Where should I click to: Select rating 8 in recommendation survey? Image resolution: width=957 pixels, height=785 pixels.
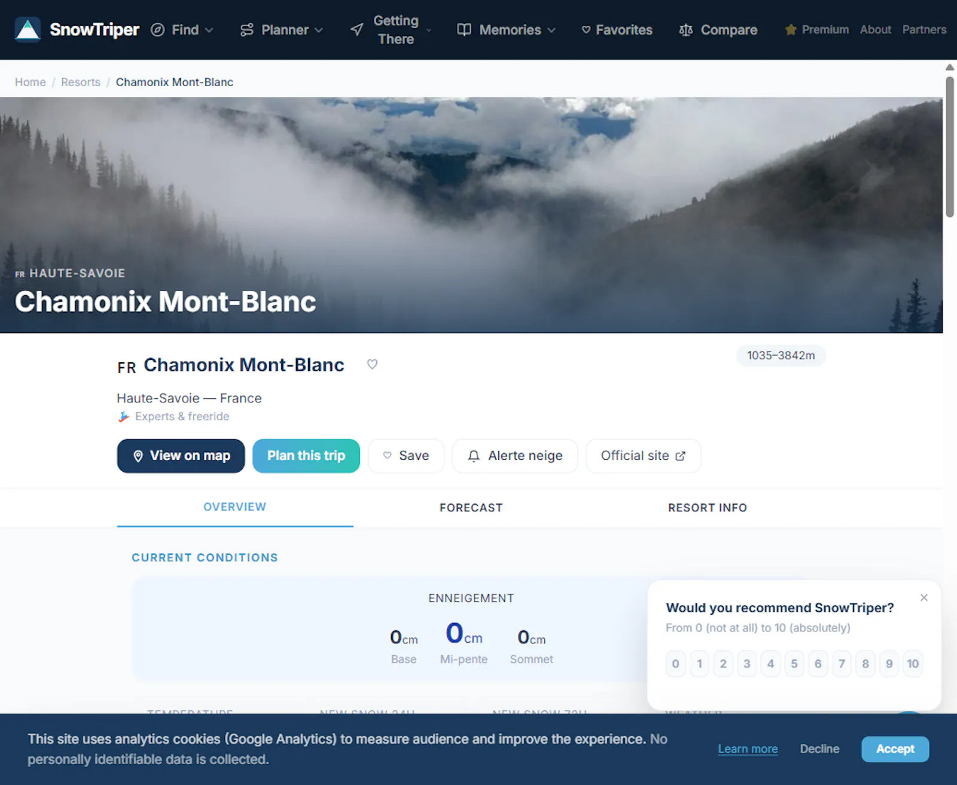(865, 664)
